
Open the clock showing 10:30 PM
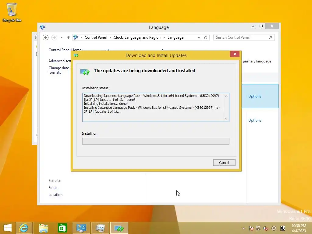coord(299,228)
